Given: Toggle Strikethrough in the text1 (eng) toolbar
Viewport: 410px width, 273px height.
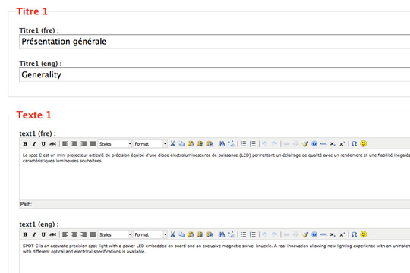Looking at the screenshot, I should [53, 234].
